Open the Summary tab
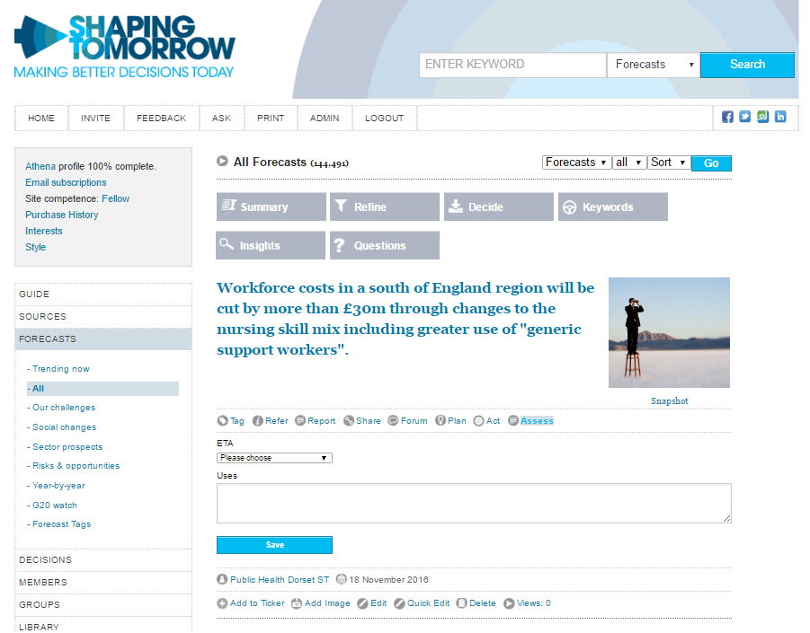Image resolution: width=810 pixels, height=633 pixels. [x=271, y=207]
